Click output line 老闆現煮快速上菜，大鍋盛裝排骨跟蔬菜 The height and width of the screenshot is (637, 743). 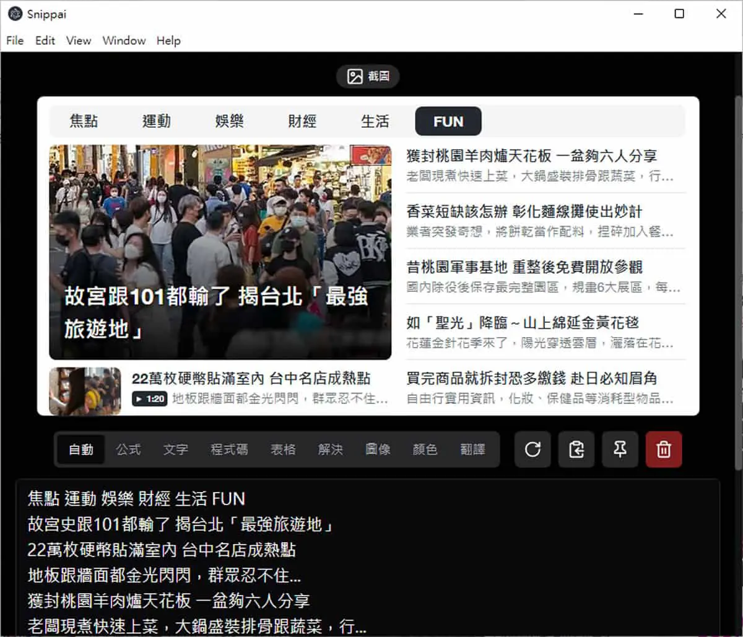click(x=197, y=626)
